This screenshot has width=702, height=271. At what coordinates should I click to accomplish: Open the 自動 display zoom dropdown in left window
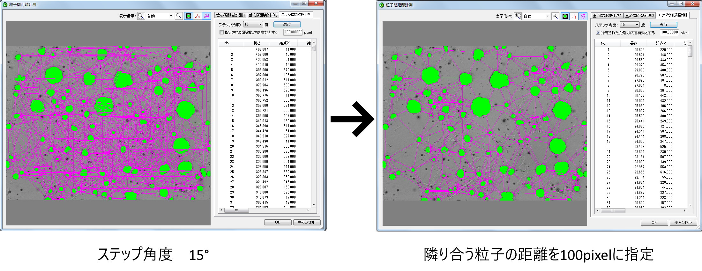coord(160,16)
